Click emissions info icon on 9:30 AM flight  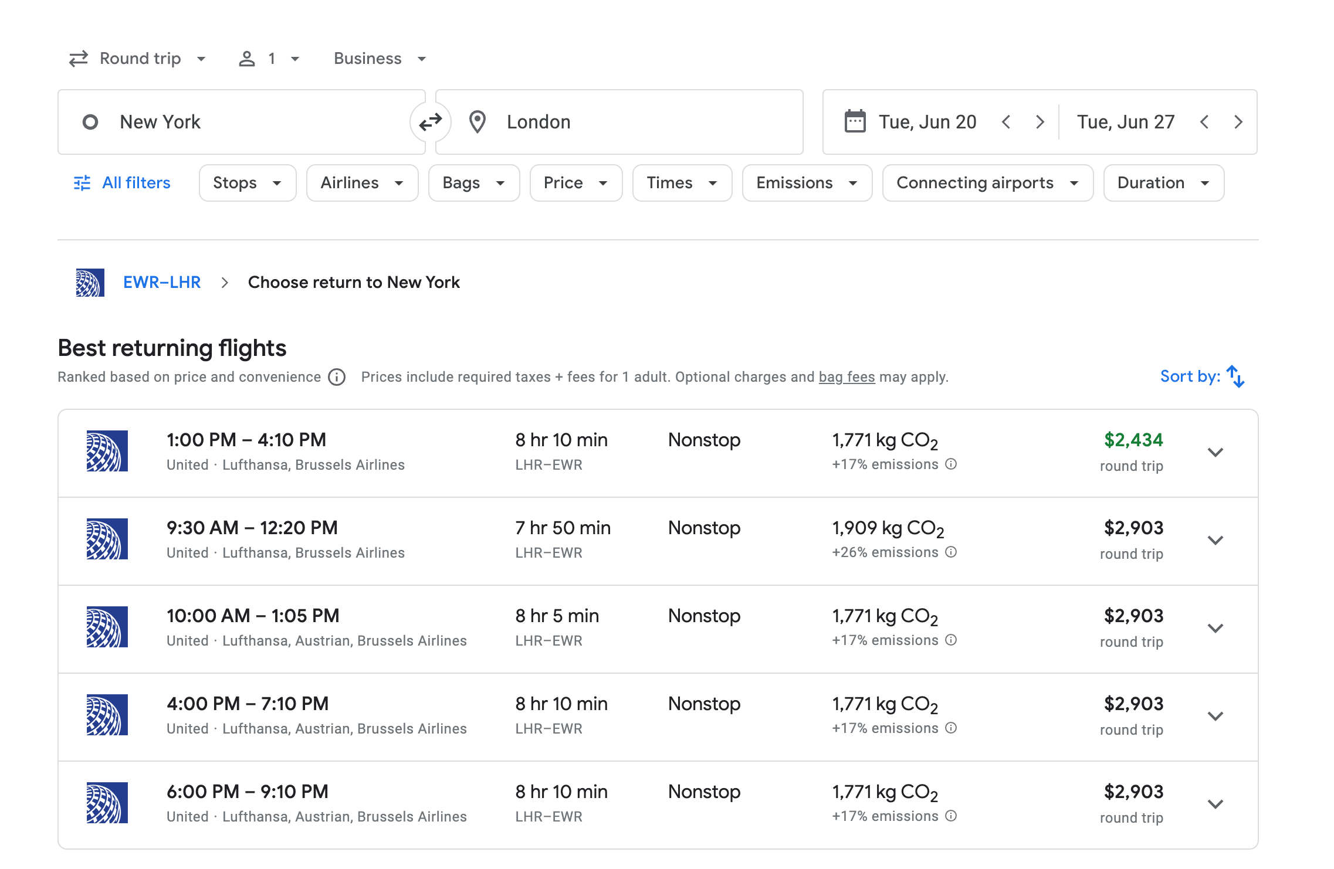pos(951,552)
